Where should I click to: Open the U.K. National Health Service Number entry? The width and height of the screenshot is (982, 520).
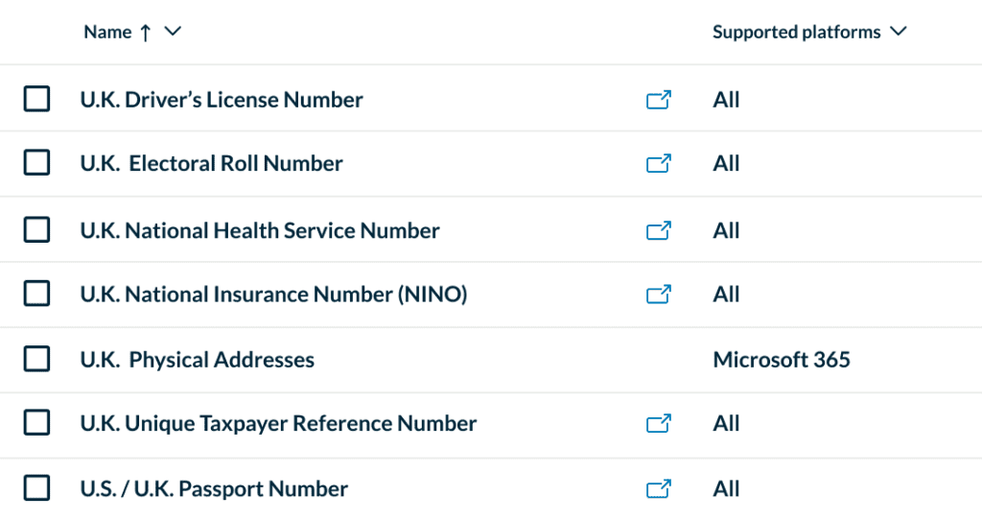259,231
